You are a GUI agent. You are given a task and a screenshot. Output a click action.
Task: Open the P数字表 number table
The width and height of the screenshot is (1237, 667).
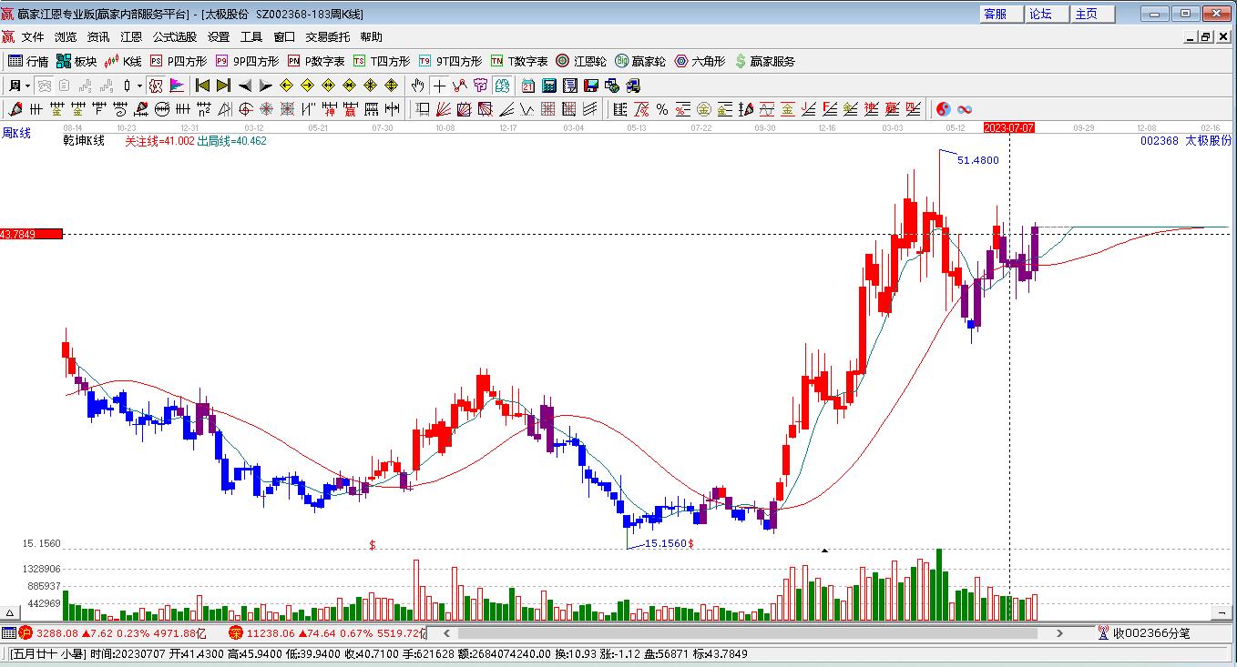(316, 61)
